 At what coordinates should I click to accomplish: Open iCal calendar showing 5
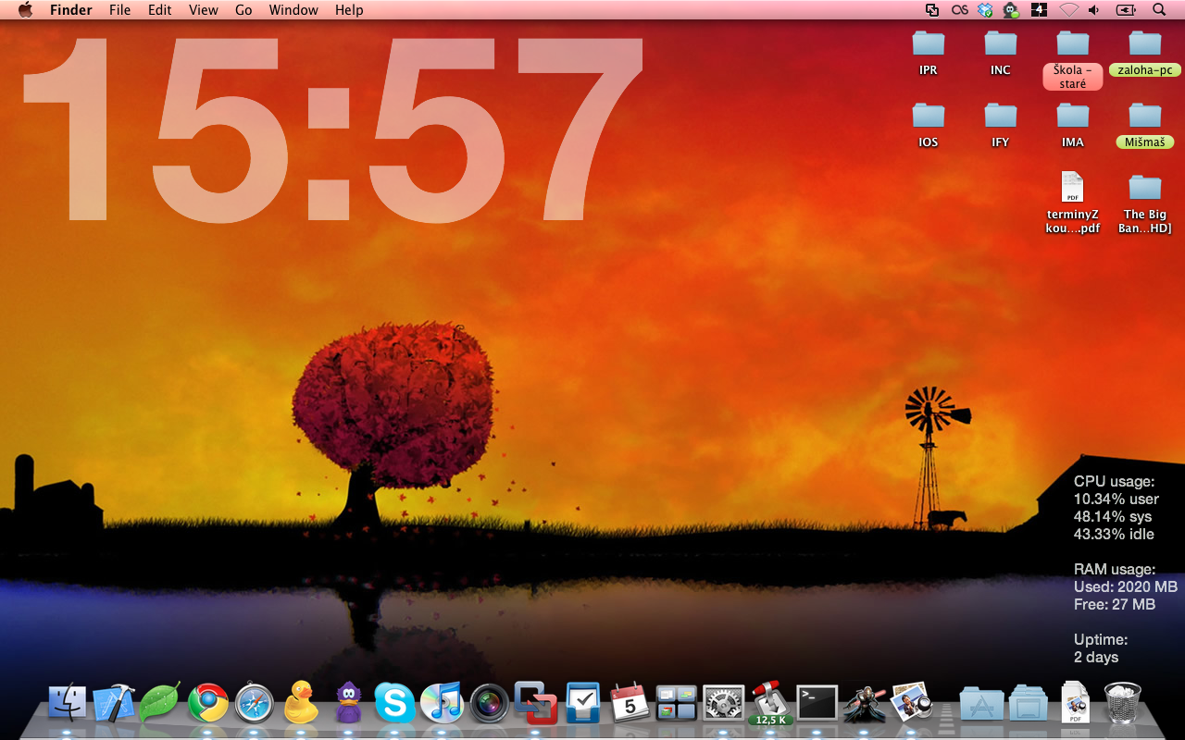[x=630, y=703]
